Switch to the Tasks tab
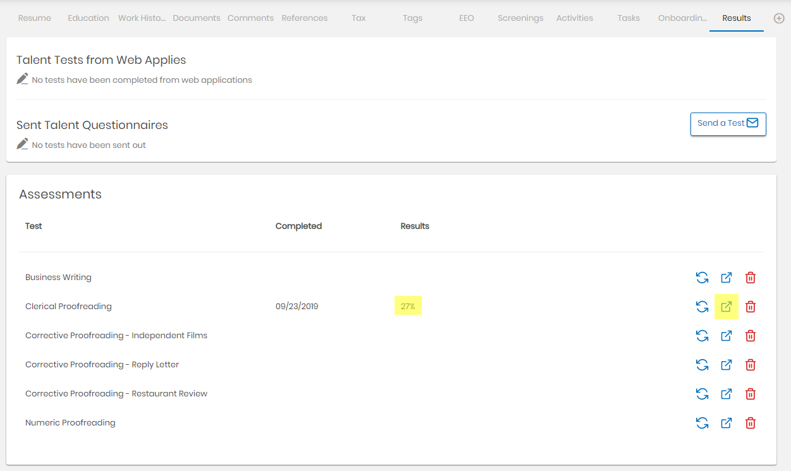This screenshot has width=791, height=471. click(x=629, y=18)
